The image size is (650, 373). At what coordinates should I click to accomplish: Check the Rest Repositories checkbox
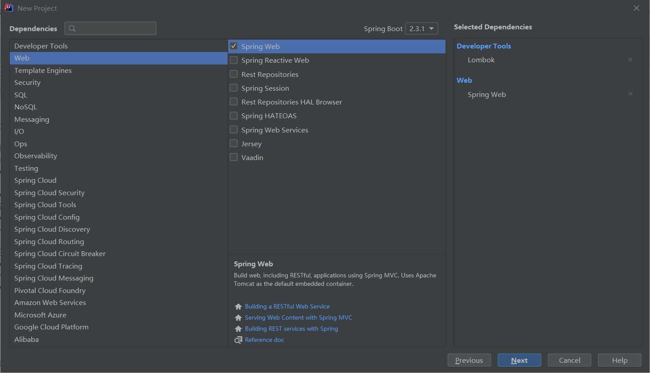pyautogui.click(x=233, y=74)
